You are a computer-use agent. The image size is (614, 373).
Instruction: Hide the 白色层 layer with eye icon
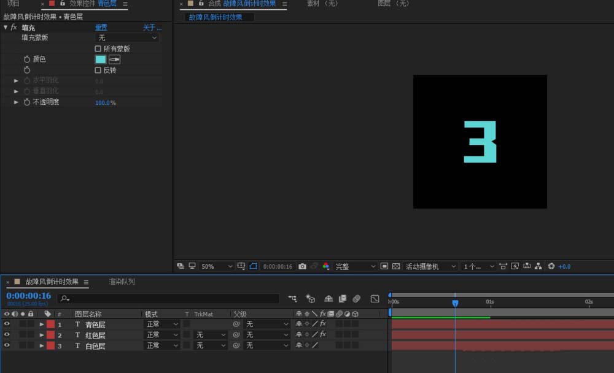coord(7,346)
